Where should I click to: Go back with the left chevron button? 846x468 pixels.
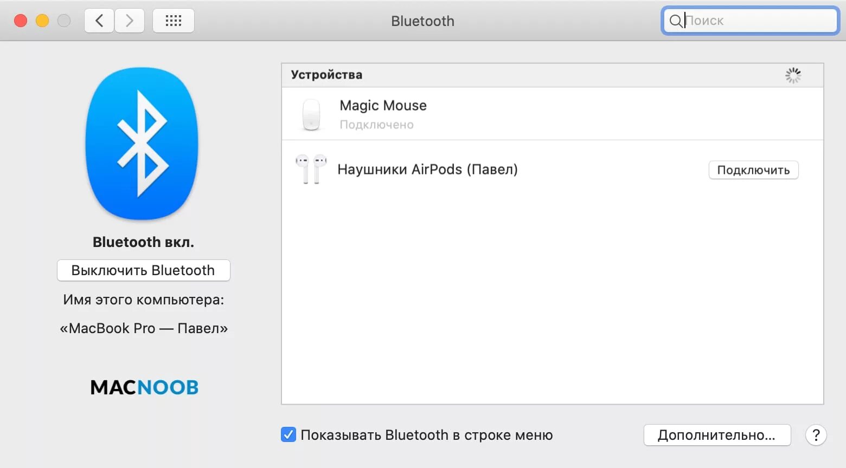[99, 21]
